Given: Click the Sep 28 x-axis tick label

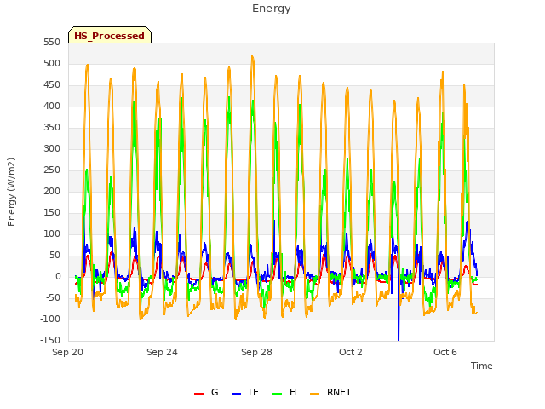Looking at the screenshot, I should pos(256,352).
